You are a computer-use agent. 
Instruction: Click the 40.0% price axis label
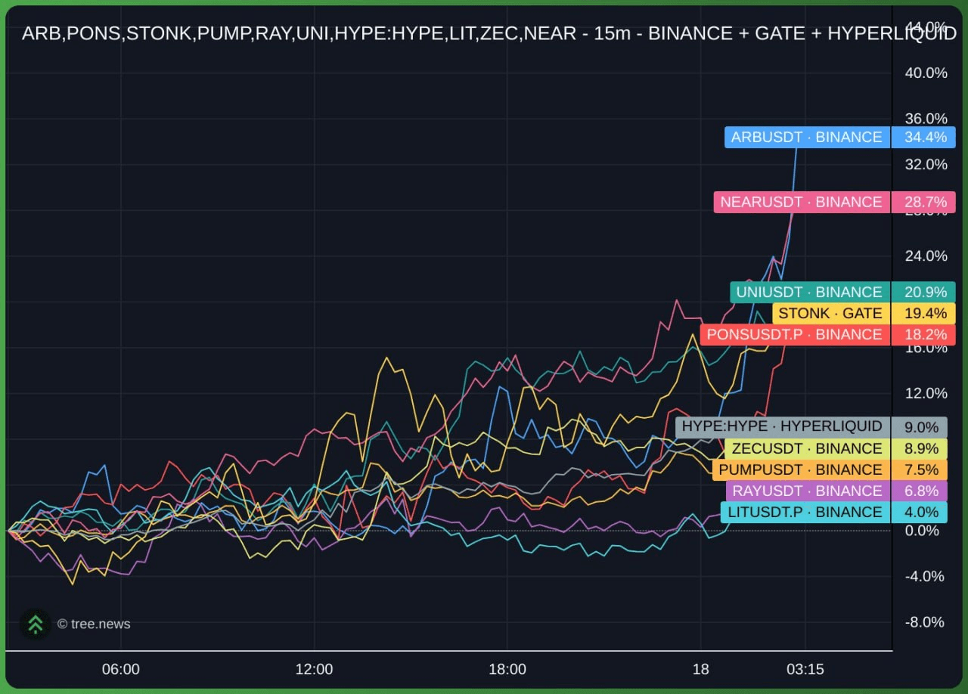[926, 73]
